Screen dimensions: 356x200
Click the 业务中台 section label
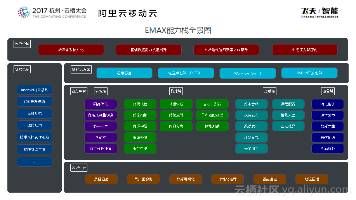(x=79, y=91)
